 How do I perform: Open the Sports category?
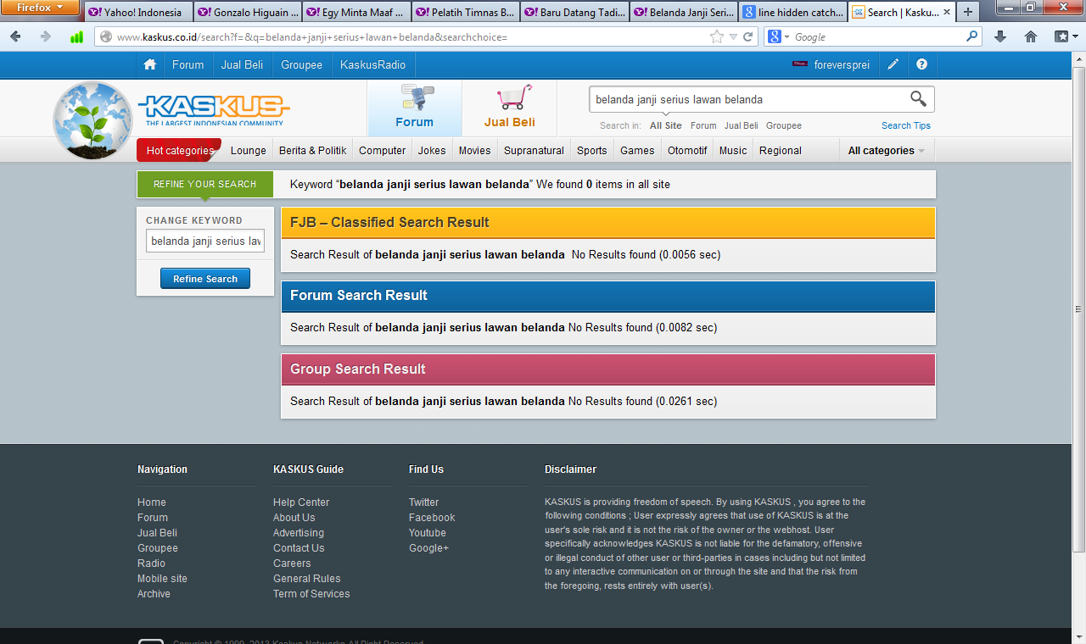pos(591,150)
